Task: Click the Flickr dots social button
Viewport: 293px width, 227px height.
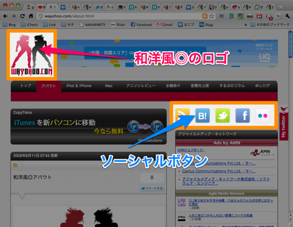Action: pyautogui.click(x=263, y=116)
